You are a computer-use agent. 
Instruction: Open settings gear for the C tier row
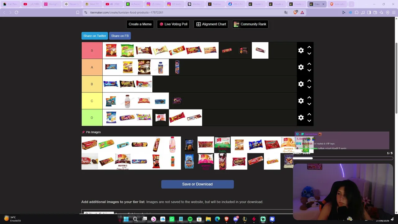coord(301,101)
